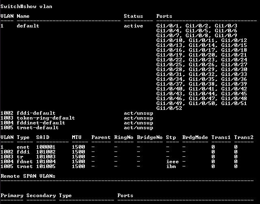Select port 'Gi1/0/8'

coord(197,36)
